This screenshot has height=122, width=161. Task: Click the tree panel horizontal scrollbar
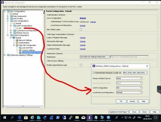23,106
